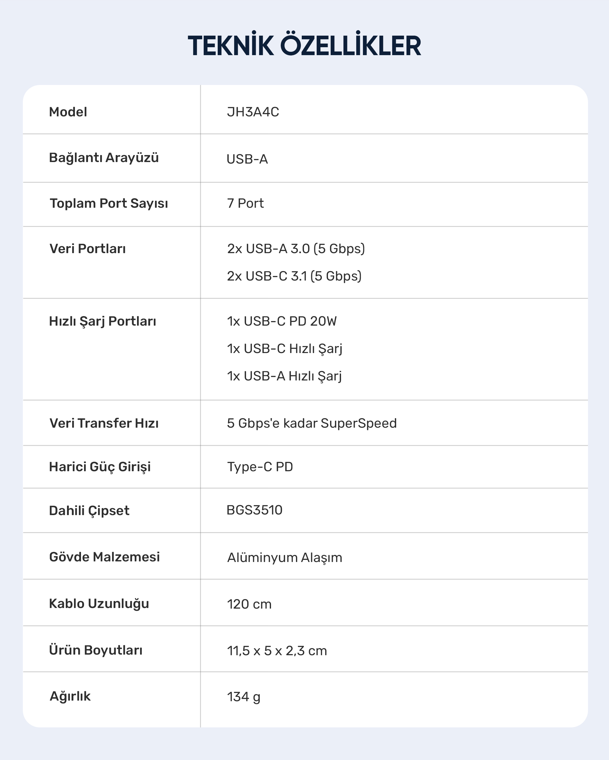Select the Toplam Port Sayısı label
609x760 pixels.
click(108, 204)
